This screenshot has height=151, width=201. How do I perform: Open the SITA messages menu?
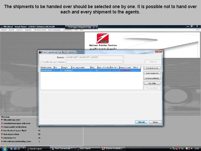(x=54, y=30)
